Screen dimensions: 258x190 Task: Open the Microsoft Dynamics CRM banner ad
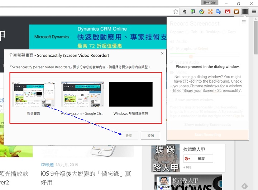coord(98,37)
